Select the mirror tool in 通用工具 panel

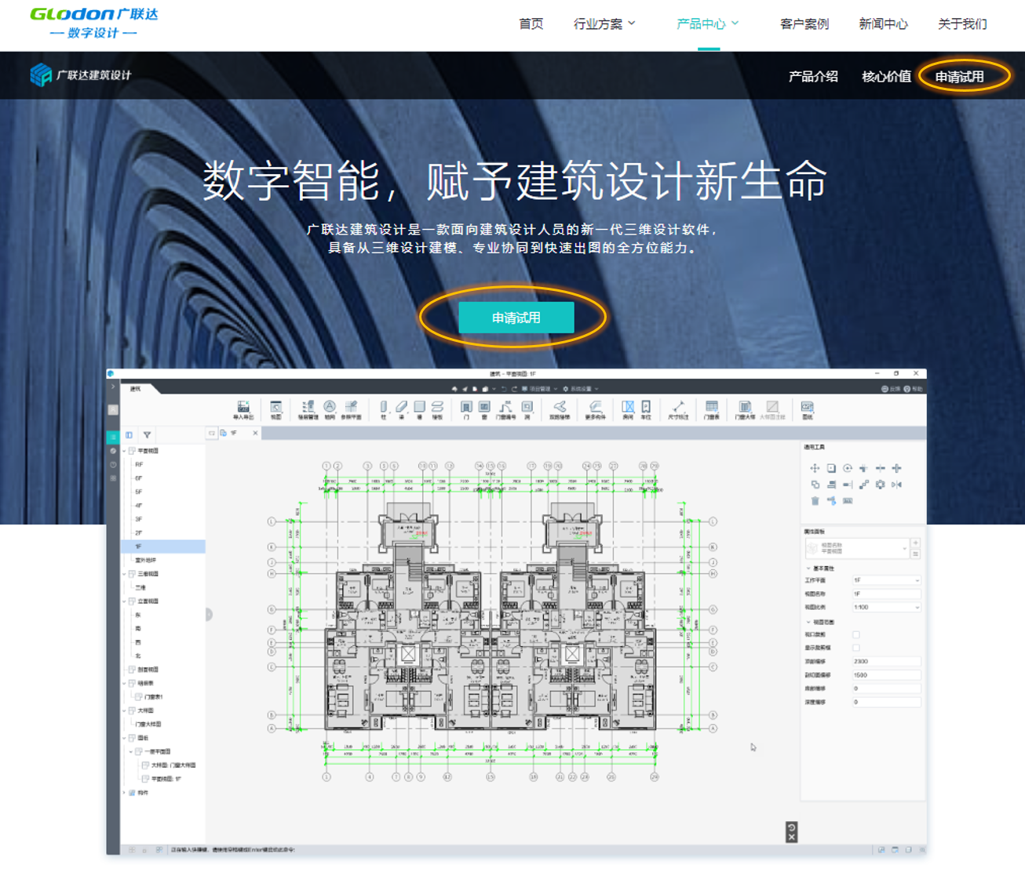pos(897,485)
